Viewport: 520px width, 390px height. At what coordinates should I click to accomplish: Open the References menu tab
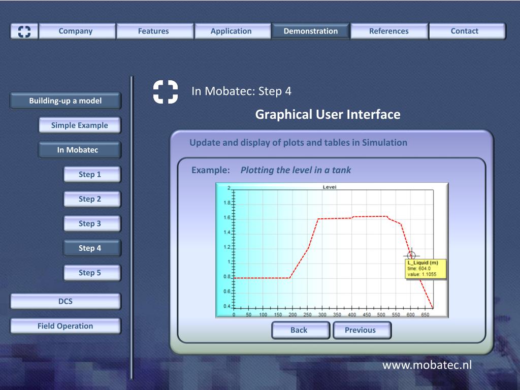(389, 31)
